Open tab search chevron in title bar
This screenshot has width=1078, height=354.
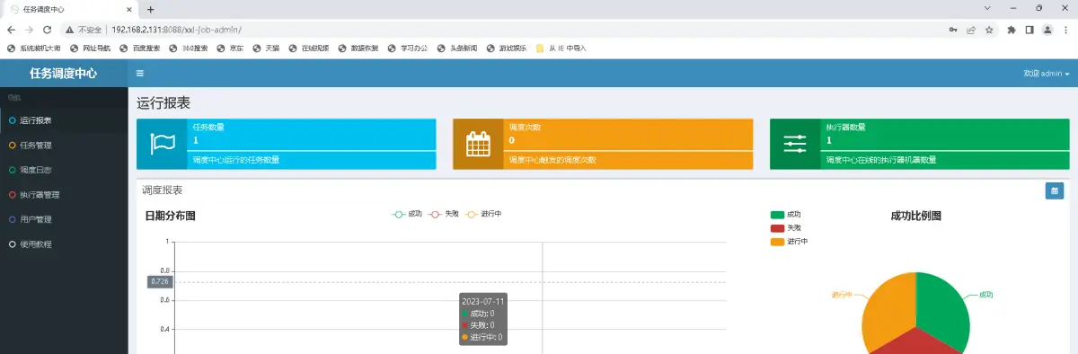coord(988,8)
